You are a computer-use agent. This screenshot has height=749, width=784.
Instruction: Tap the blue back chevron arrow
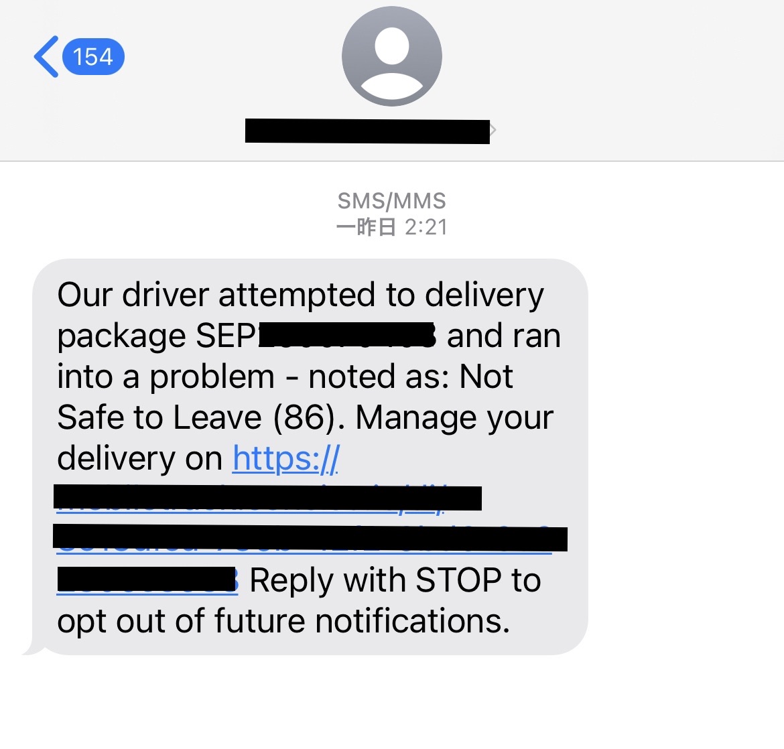coord(46,56)
